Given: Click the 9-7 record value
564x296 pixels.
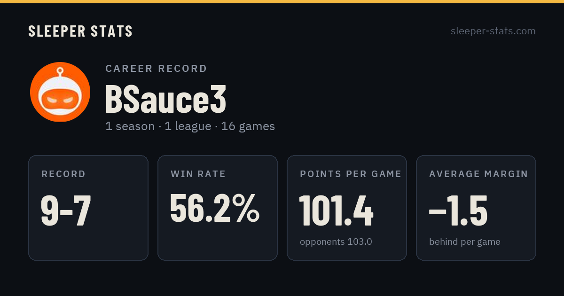Looking at the screenshot, I should [66, 210].
